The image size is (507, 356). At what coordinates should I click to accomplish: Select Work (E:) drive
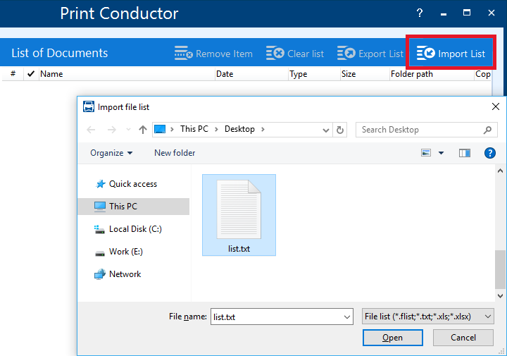[133, 252]
